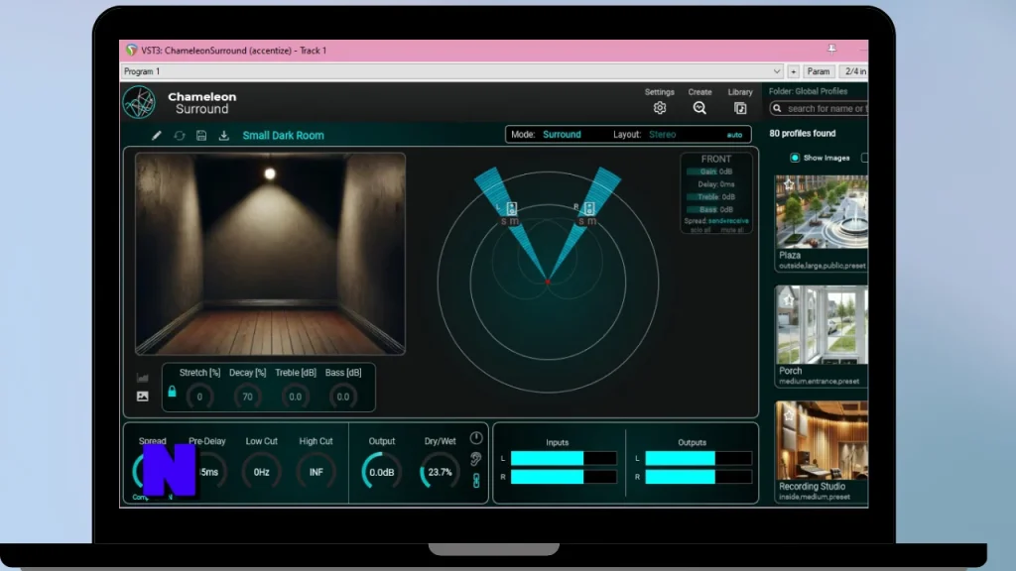Adjust the Output 0.0dB knob
Viewport: 1016px width, 571px height.
click(x=382, y=472)
